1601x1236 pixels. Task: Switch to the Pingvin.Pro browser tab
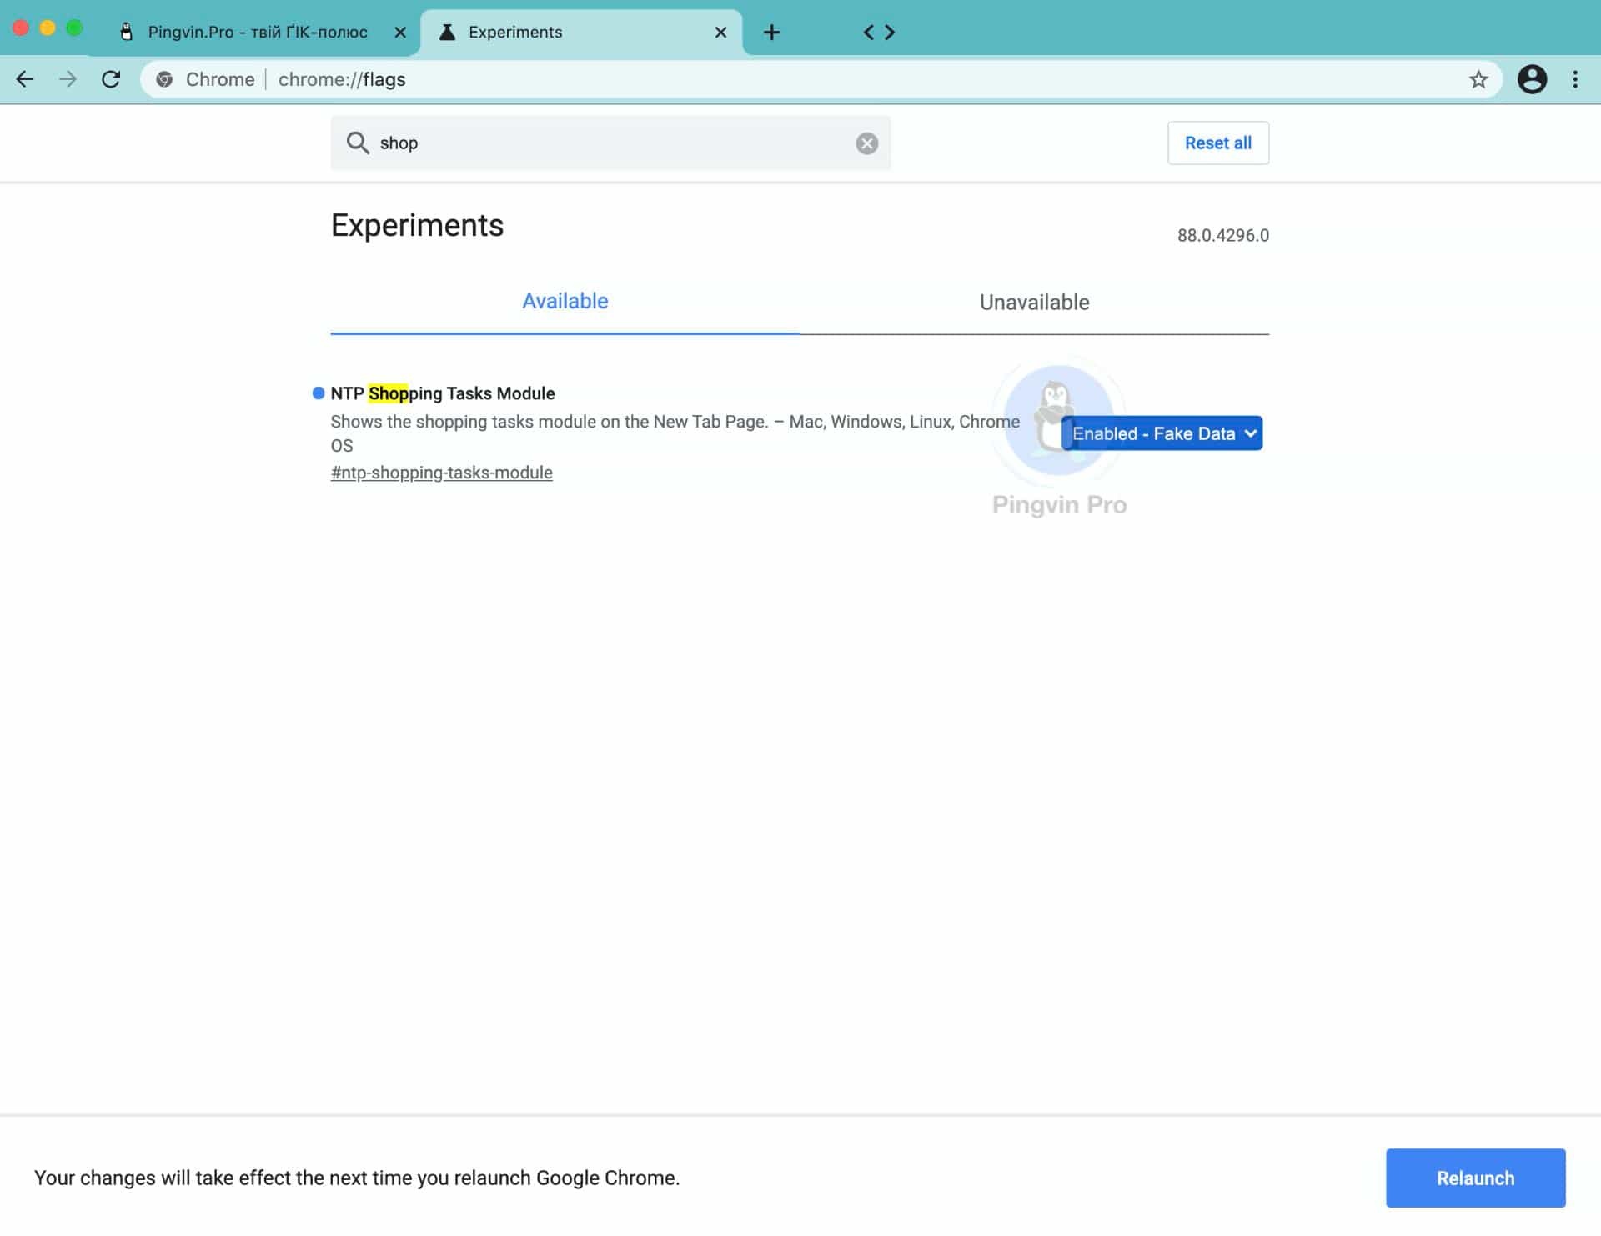[257, 33]
